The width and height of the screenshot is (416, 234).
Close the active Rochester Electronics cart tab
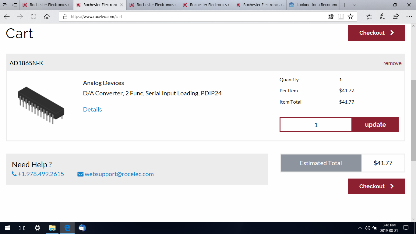coord(122,5)
